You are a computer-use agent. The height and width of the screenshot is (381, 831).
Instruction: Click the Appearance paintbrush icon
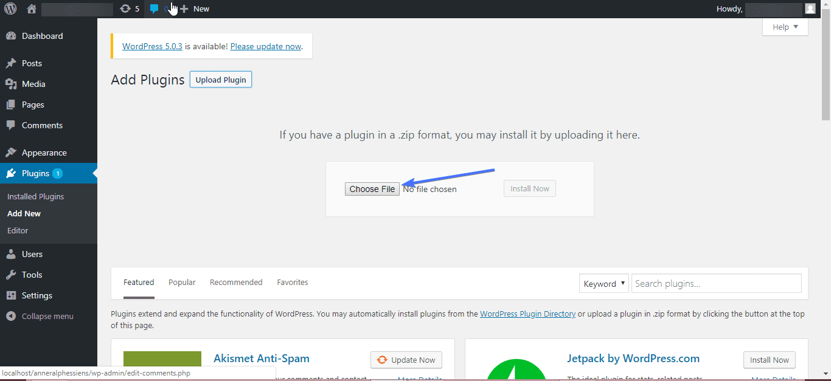[11, 153]
